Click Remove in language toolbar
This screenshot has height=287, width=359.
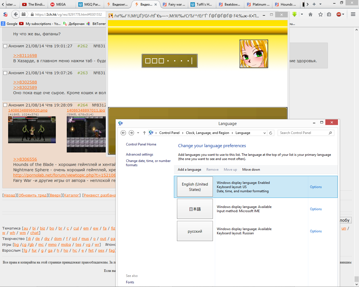click(212, 170)
